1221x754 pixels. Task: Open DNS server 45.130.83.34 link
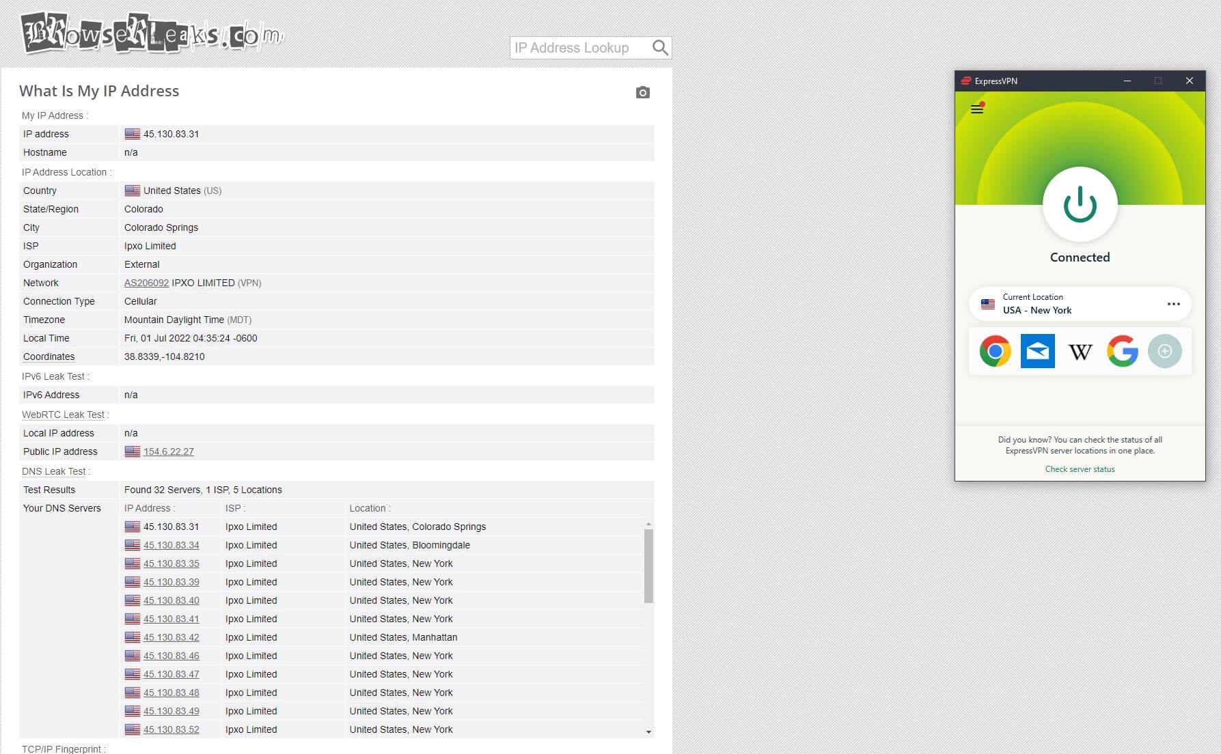(x=171, y=545)
